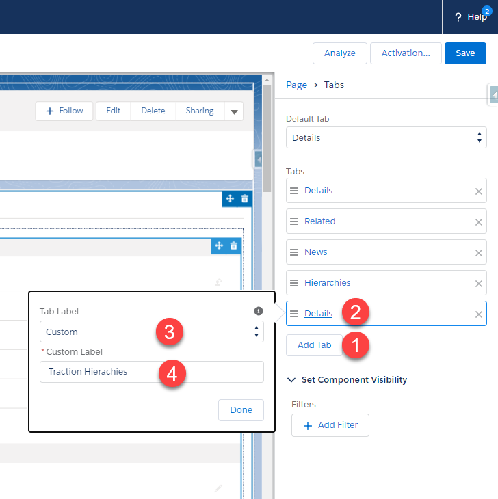Remove the Hierarchies tab
The height and width of the screenshot is (499, 498).
pyautogui.click(x=479, y=284)
